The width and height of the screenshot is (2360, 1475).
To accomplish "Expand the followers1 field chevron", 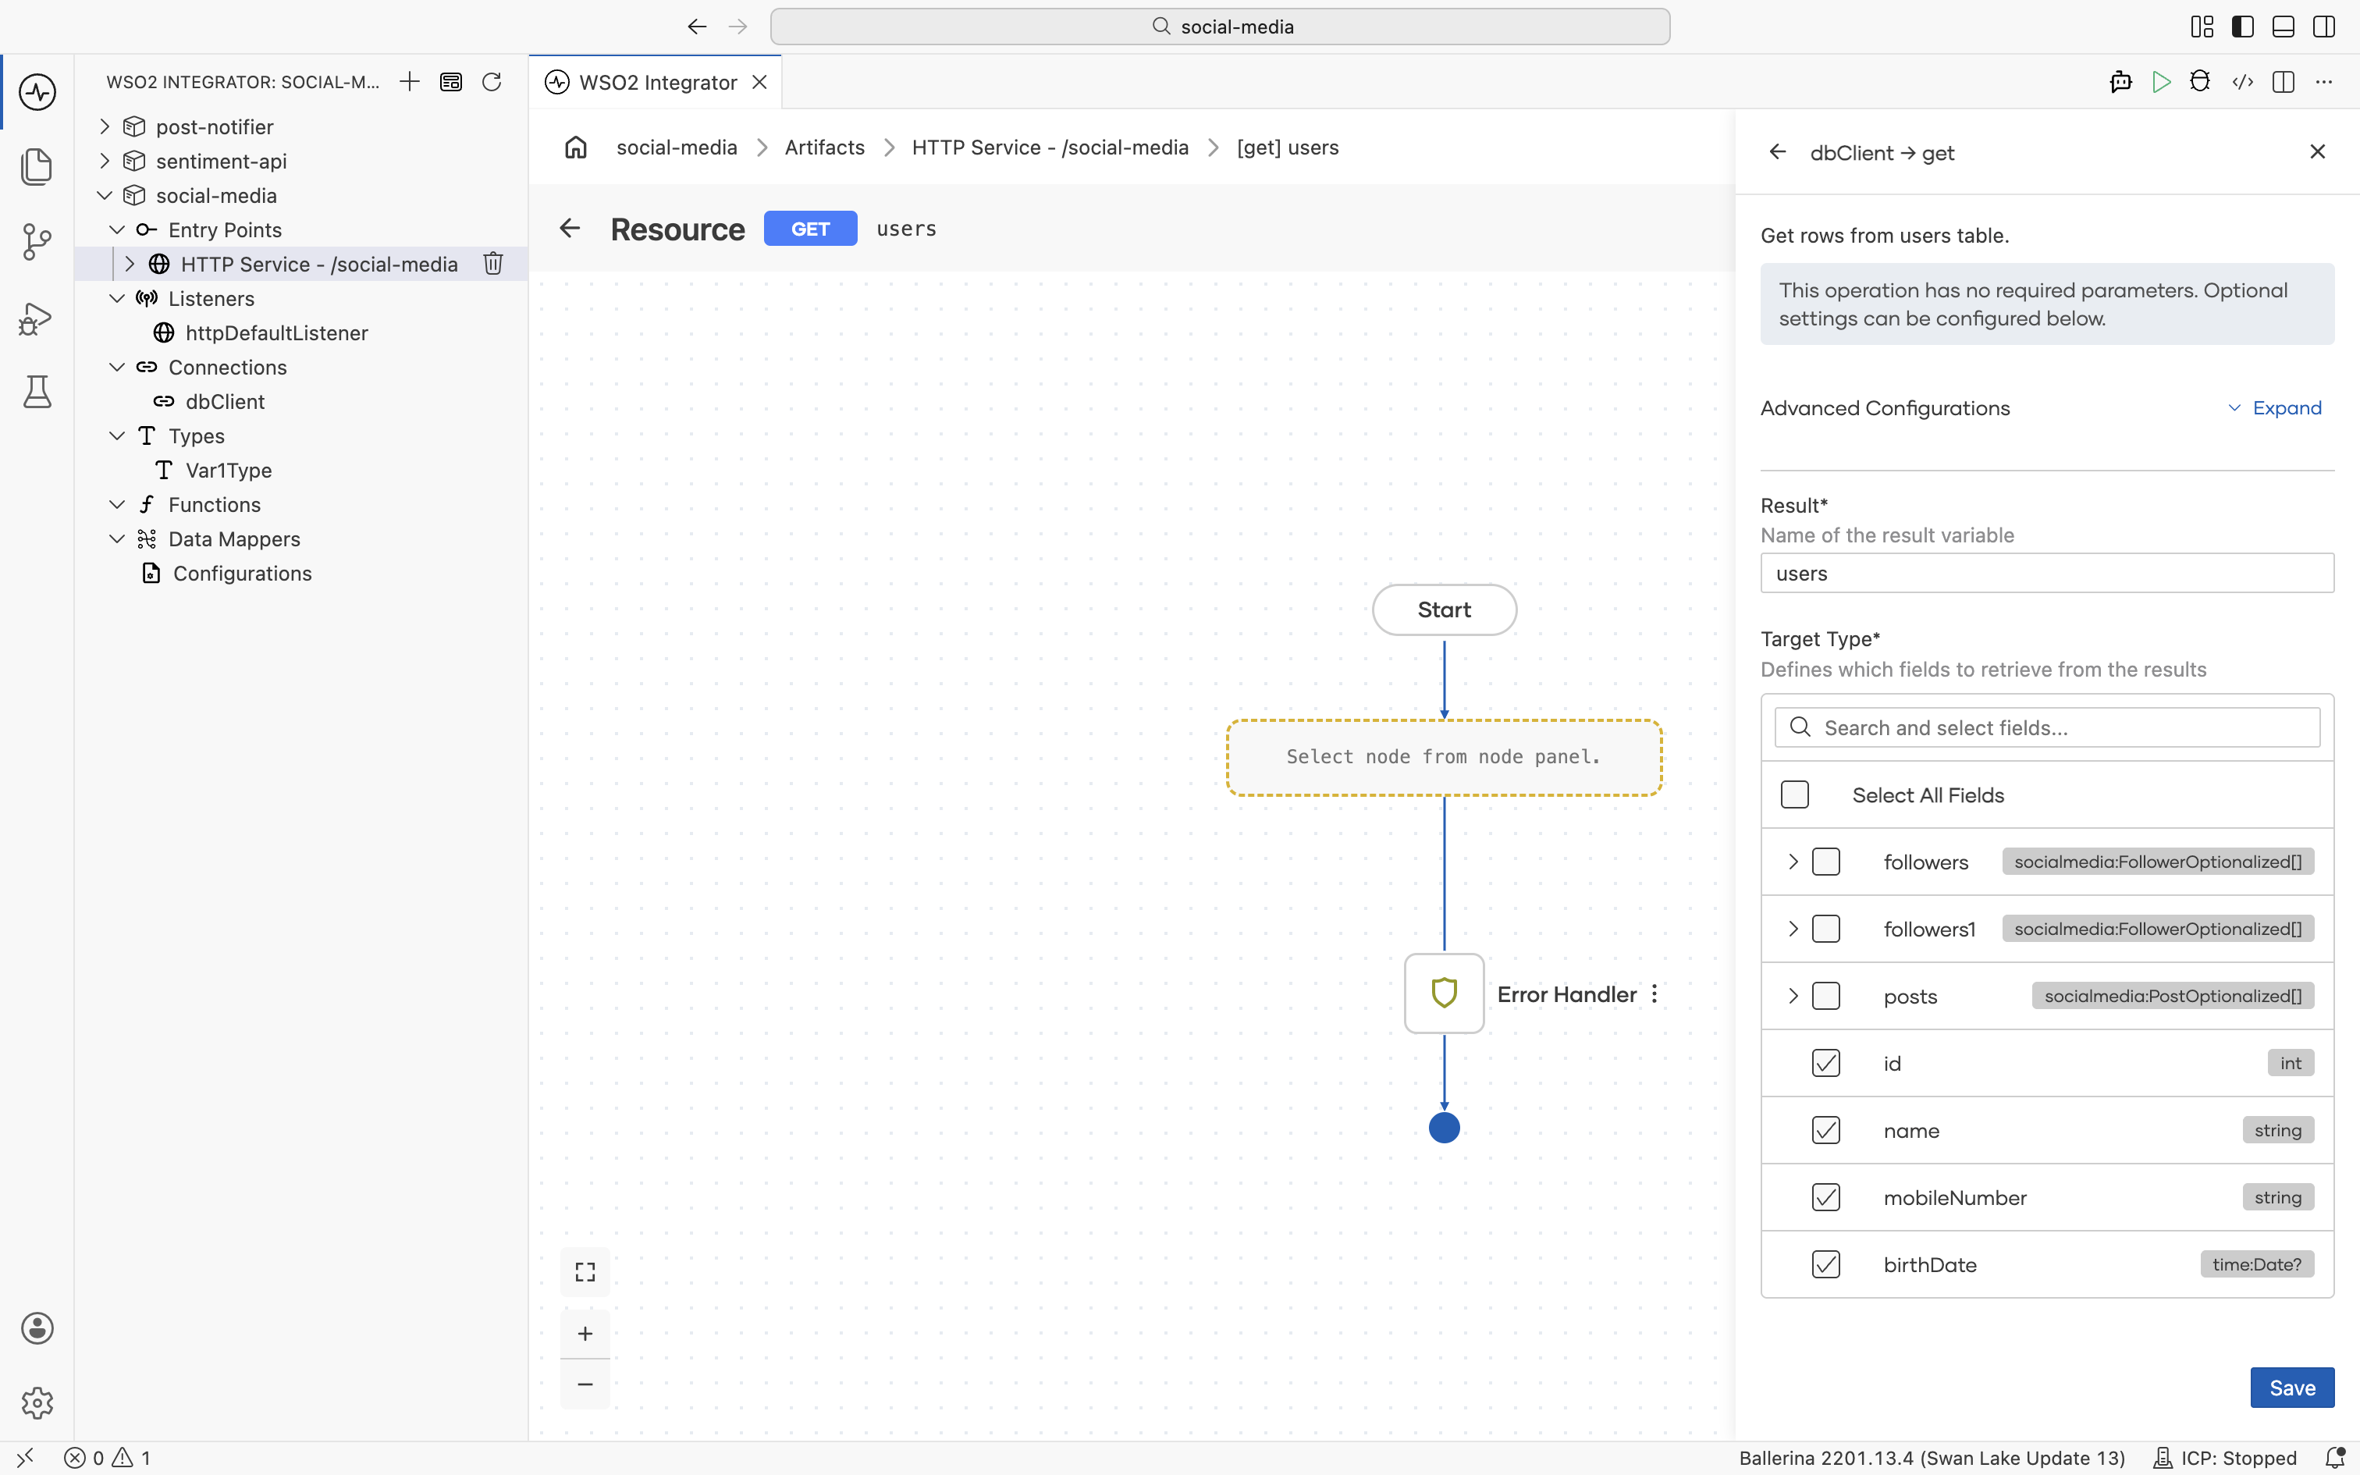I will [x=1793, y=929].
